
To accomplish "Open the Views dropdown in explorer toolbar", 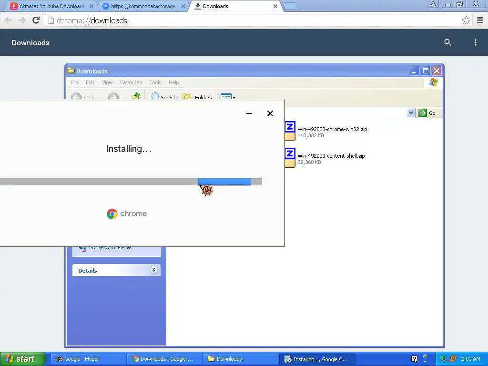I will click(228, 97).
